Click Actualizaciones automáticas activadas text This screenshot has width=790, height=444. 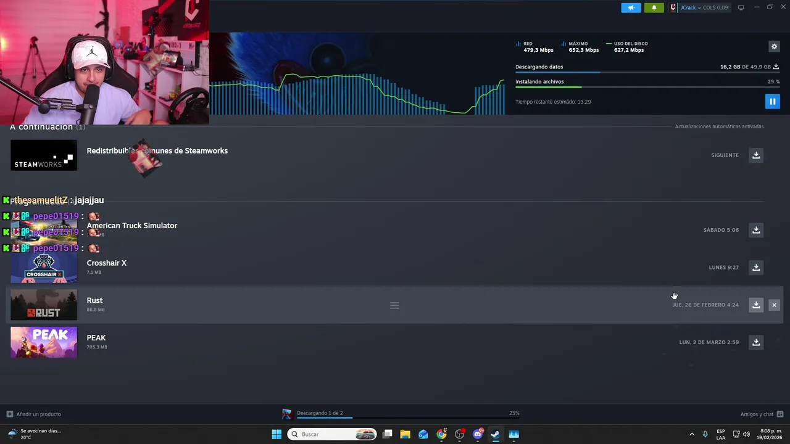(719, 126)
